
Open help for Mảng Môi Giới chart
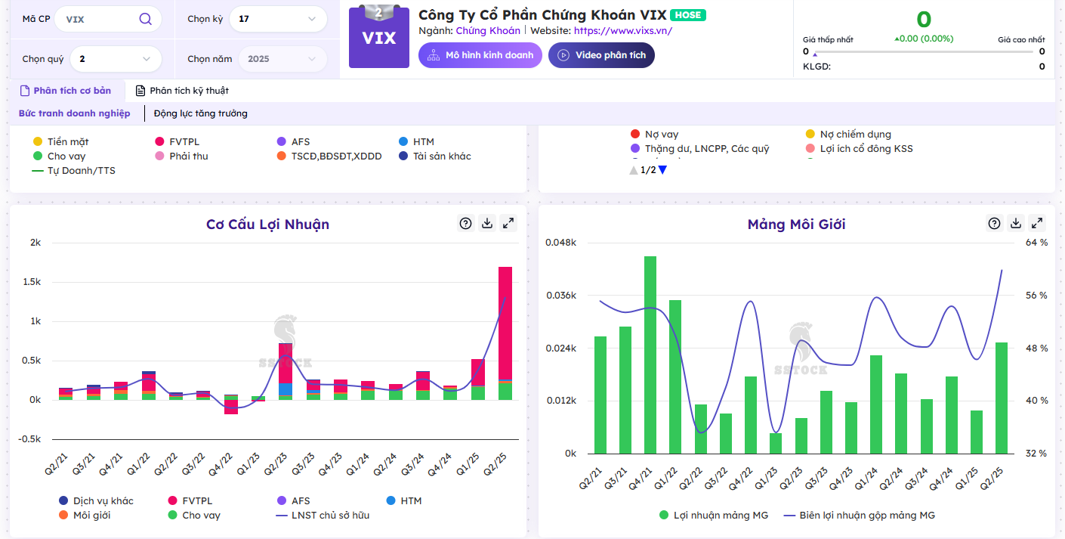(994, 223)
